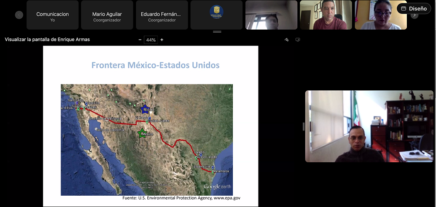Select Mario Aguilar's participant tile
This screenshot has height=207, width=436.
(x=107, y=15)
